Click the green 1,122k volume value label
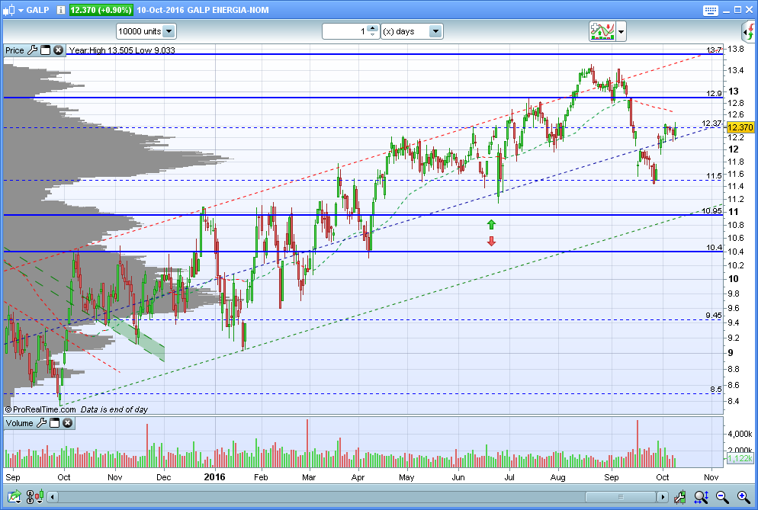The image size is (758, 510). click(740, 458)
